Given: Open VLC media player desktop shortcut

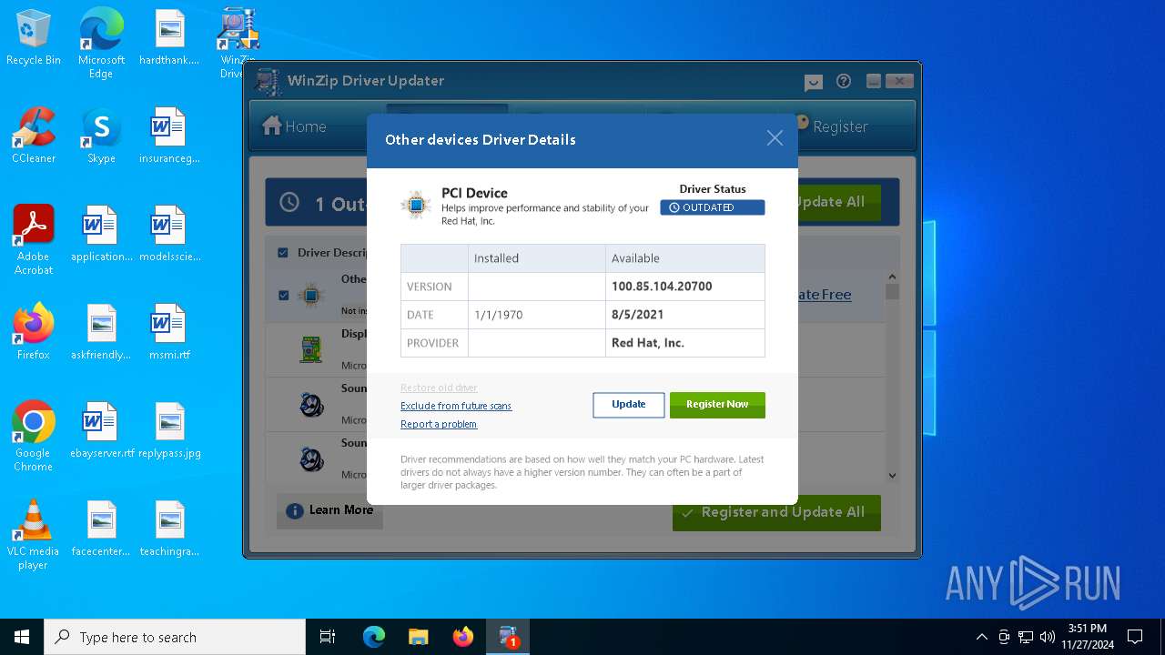Looking at the screenshot, I should click(x=34, y=535).
